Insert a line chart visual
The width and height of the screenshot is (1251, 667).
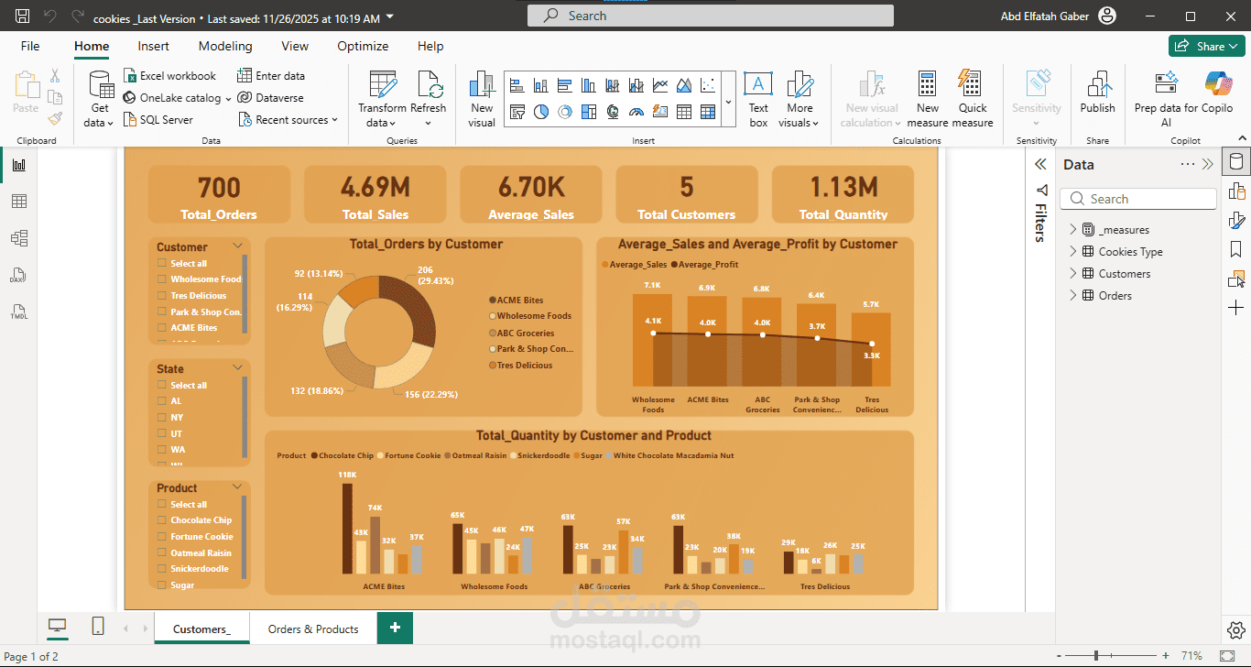click(660, 86)
